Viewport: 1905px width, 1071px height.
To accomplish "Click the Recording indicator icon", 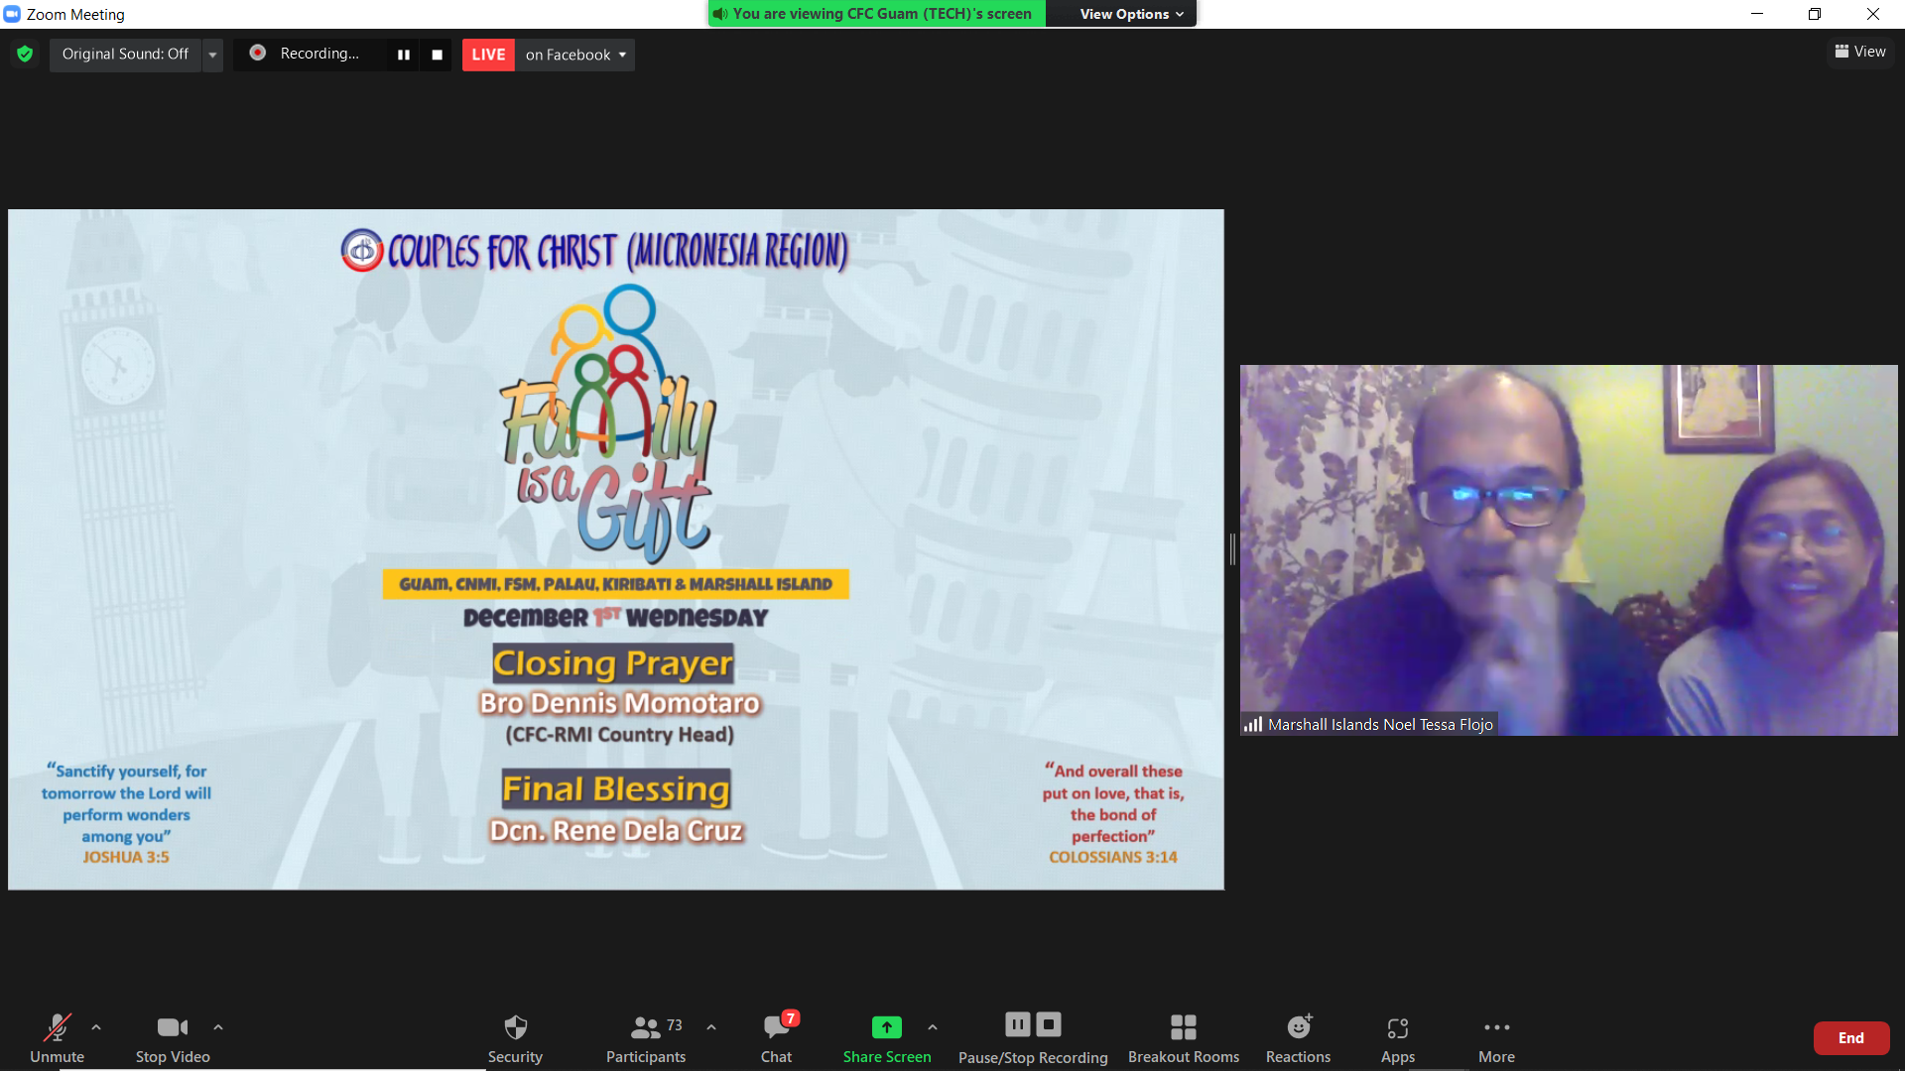I will click(257, 54).
